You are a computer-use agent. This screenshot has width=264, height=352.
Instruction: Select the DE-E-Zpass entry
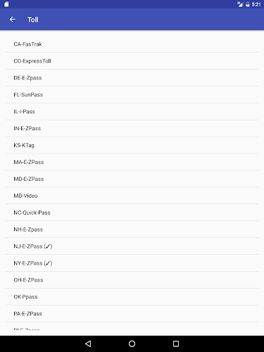(x=132, y=78)
